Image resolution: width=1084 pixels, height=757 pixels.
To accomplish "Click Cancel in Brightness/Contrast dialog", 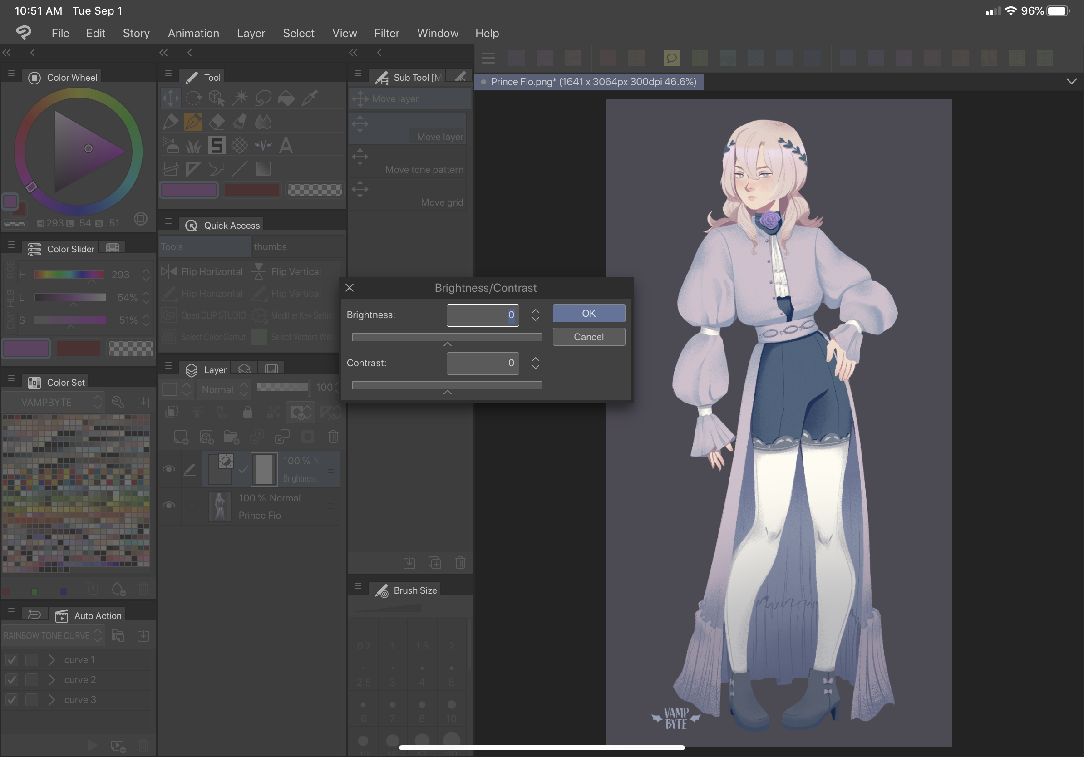I will (588, 337).
